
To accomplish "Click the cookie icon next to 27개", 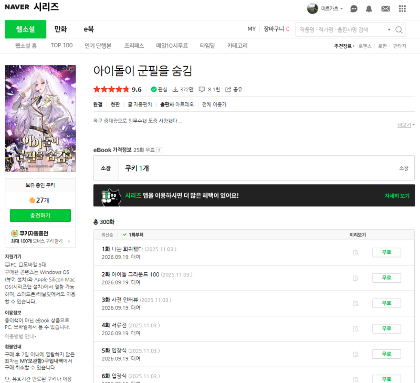I will click(x=32, y=200).
